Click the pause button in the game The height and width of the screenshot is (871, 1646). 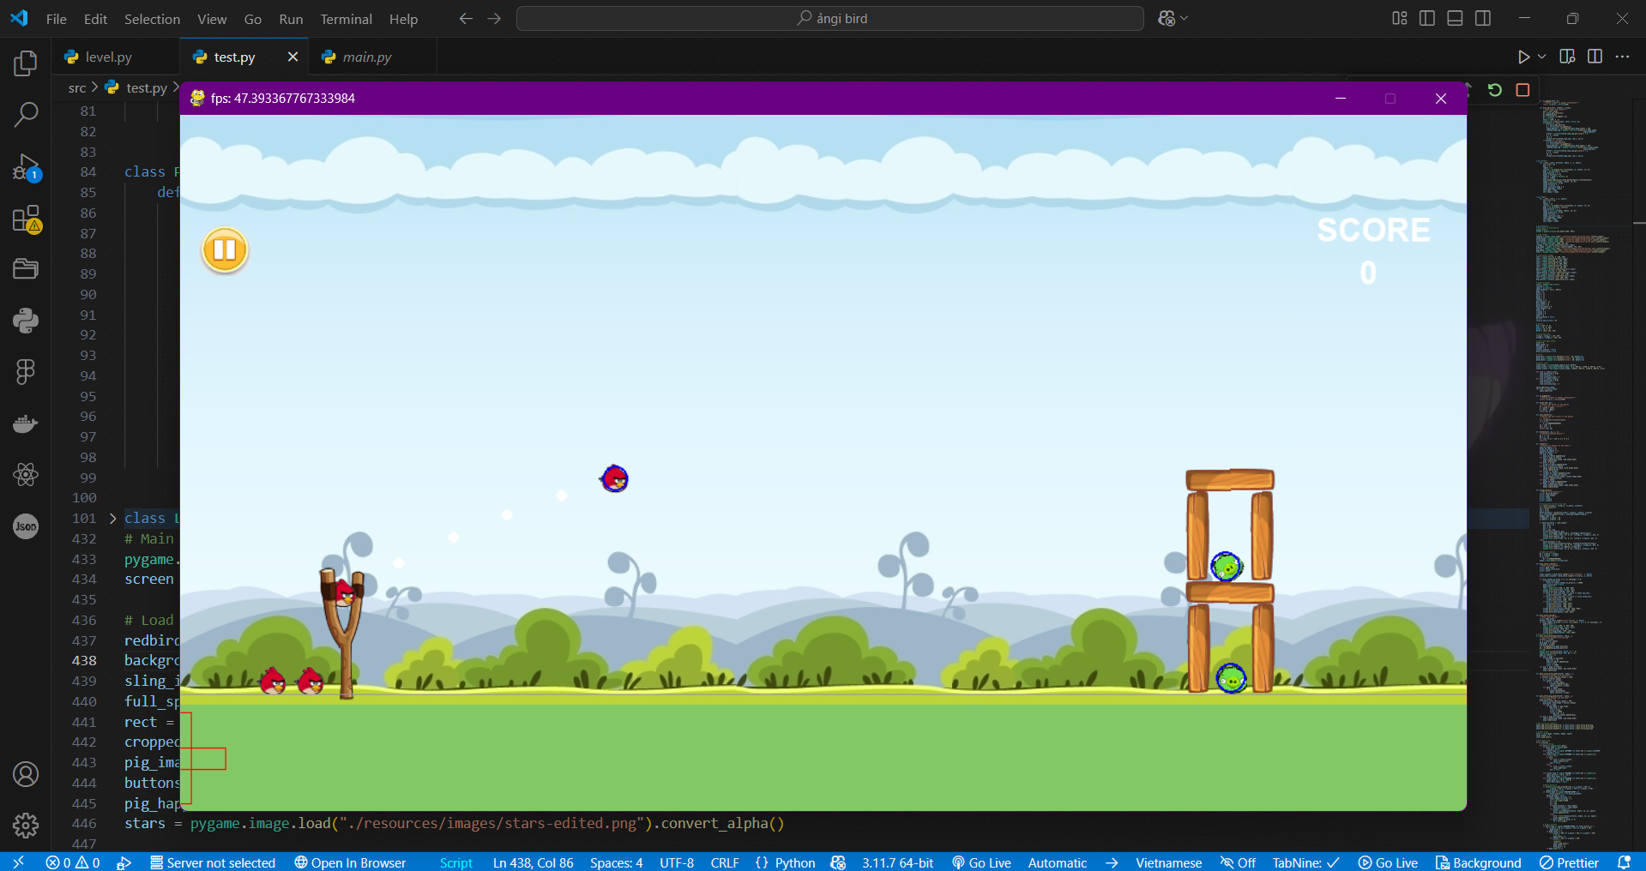tap(225, 250)
